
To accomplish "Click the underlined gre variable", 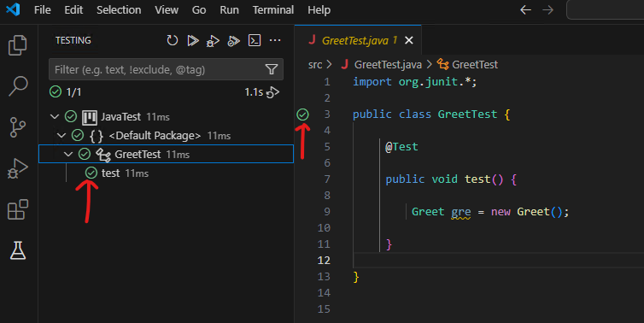I will [461, 212].
